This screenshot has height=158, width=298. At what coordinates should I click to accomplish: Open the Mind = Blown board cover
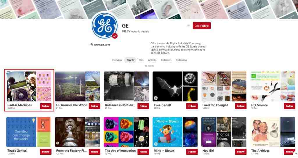click(x=175, y=132)
